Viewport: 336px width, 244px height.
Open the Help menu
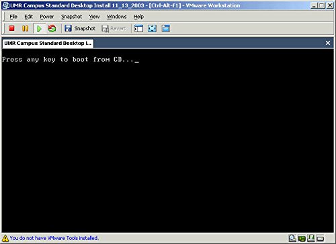138,17
